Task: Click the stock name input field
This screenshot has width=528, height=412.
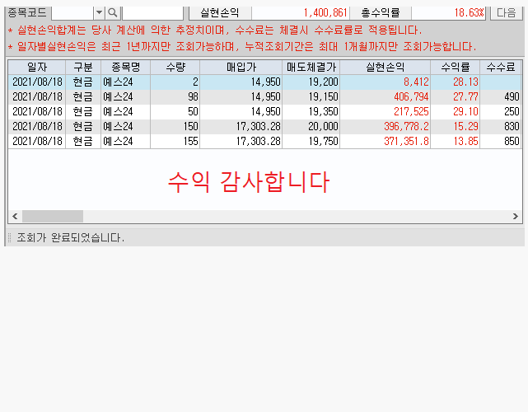Action: point(152,12)
